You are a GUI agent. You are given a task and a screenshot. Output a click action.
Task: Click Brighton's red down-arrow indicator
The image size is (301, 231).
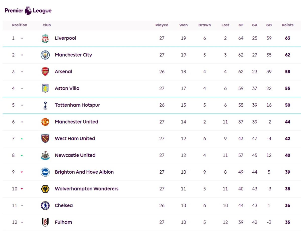(x=22, y=172)
